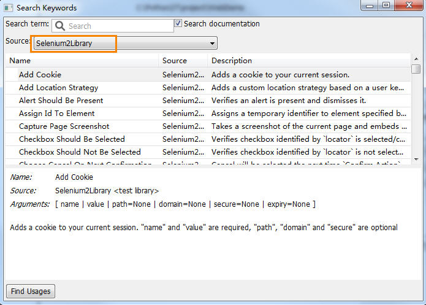Click description 'Adds a cookie to your current session.'
Viewport: 426px width, 305px height.
[280, 74]
